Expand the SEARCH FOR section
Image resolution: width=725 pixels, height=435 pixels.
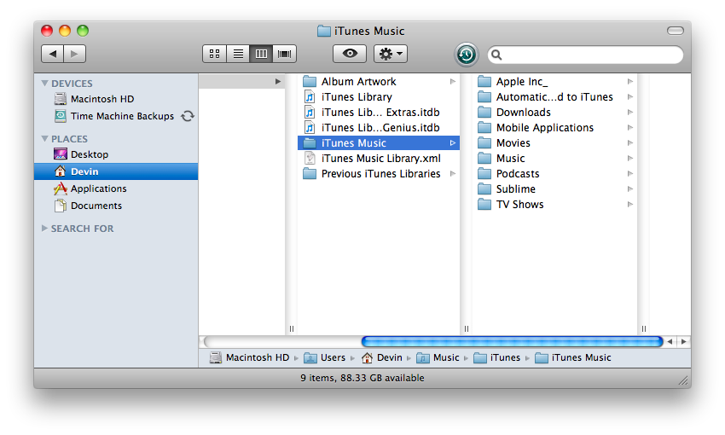coord(44,228)
